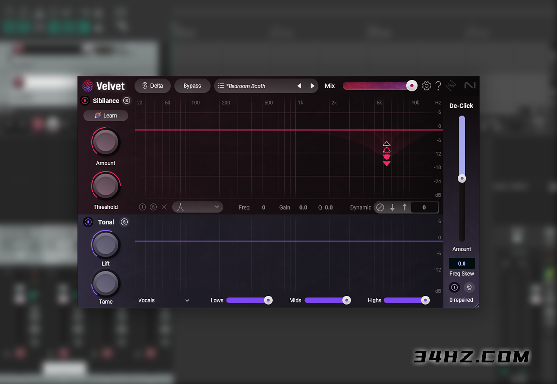The width and height of the screenshot is (557, 384).
Task: Adjust the Mids slider
Action: (327, 300)
